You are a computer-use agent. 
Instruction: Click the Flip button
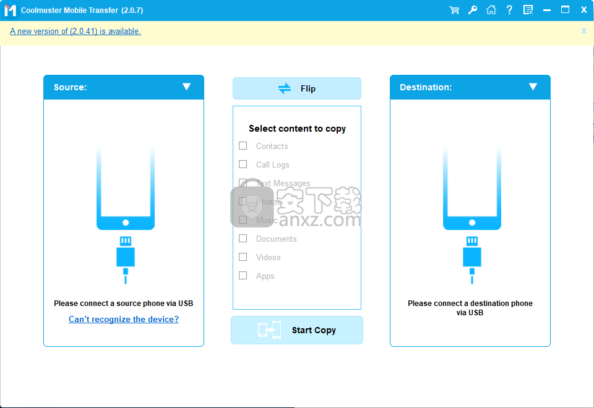pos(297,88)
